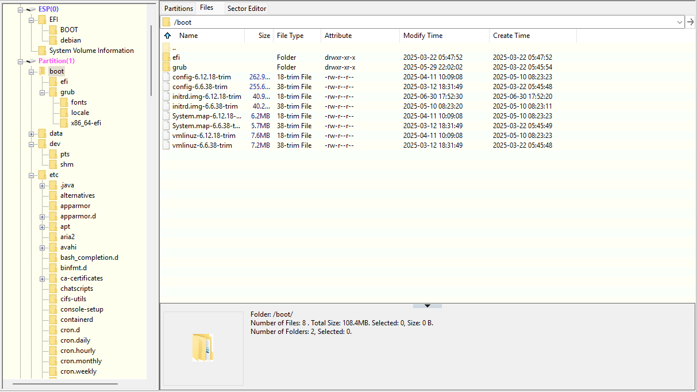The width and height of the screenshot is (697, 392).
Task: Click file icon of initrd.img-6.12.18-trim
Action: 166,97
